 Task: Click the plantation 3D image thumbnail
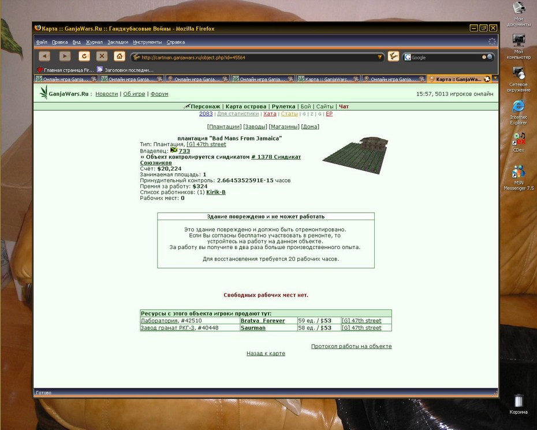[356, 155]
